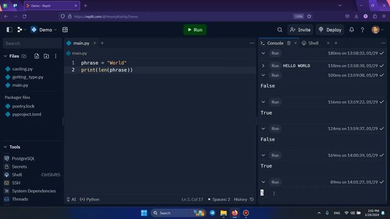Open getting_type.py in file tree
The image size is (390, 219).
27,77
